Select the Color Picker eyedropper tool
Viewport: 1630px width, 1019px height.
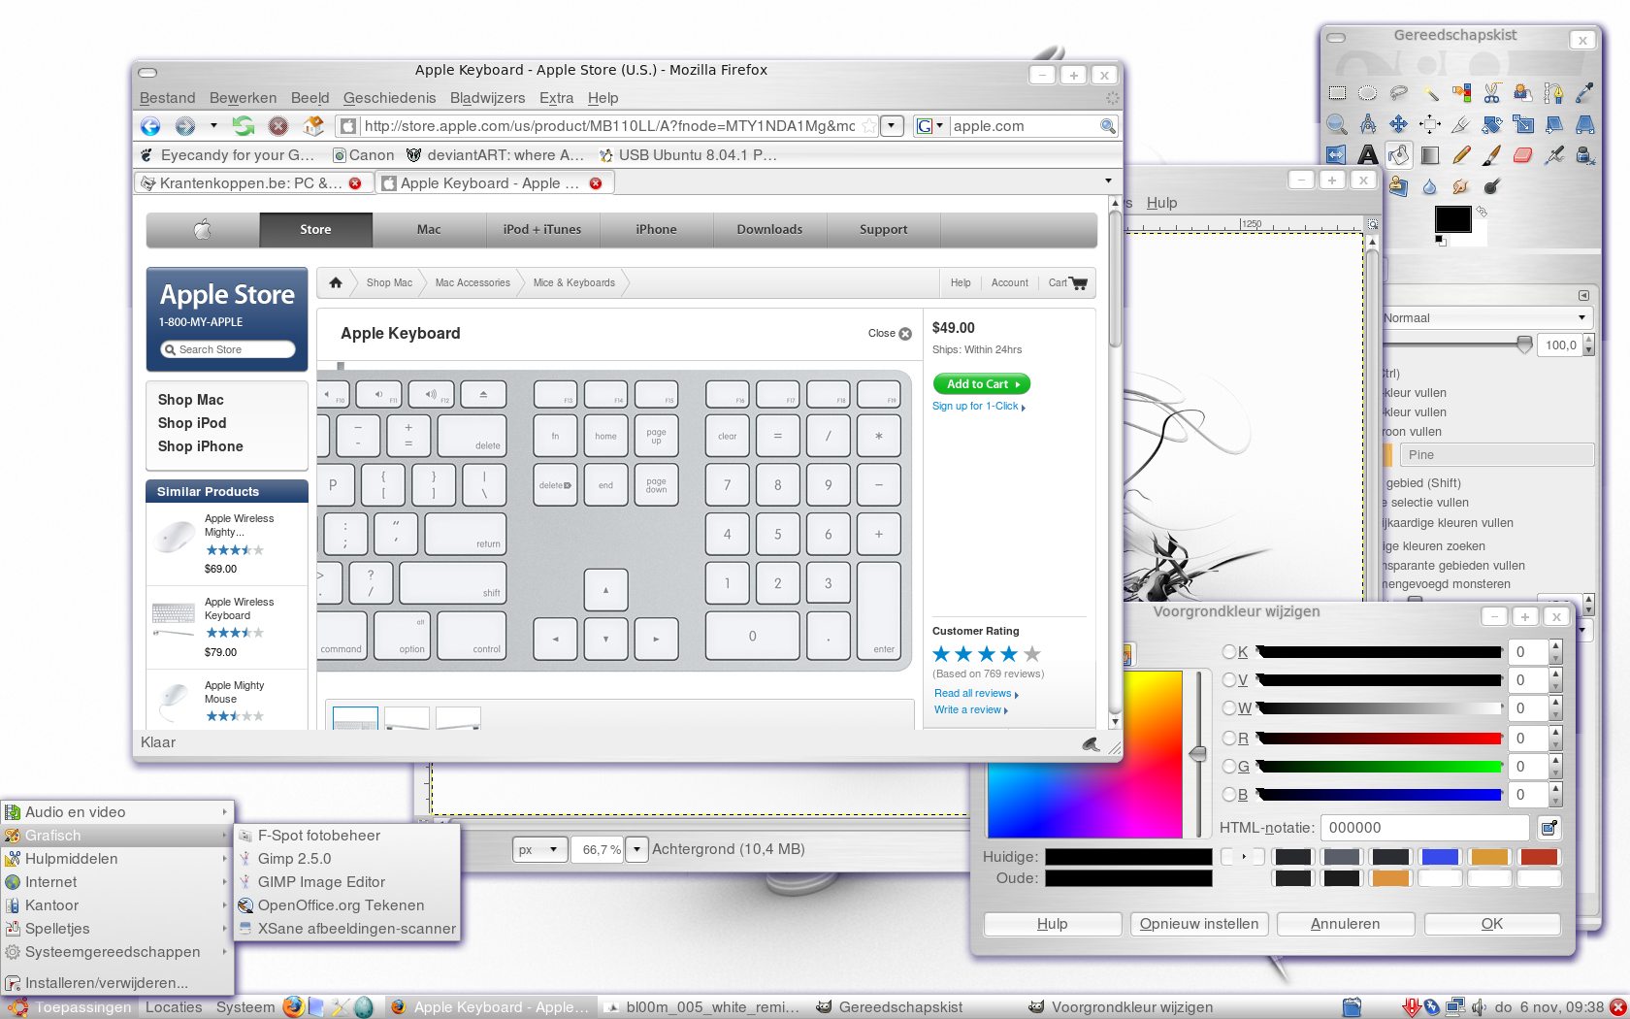(1585, 93)
